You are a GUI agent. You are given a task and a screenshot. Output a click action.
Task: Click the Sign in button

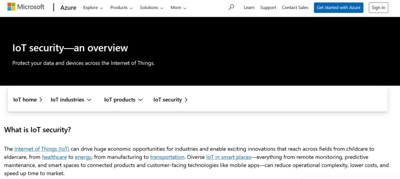[378, 8]
